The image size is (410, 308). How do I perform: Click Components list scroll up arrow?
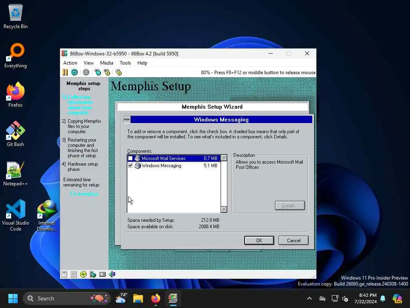pos(224,158)
